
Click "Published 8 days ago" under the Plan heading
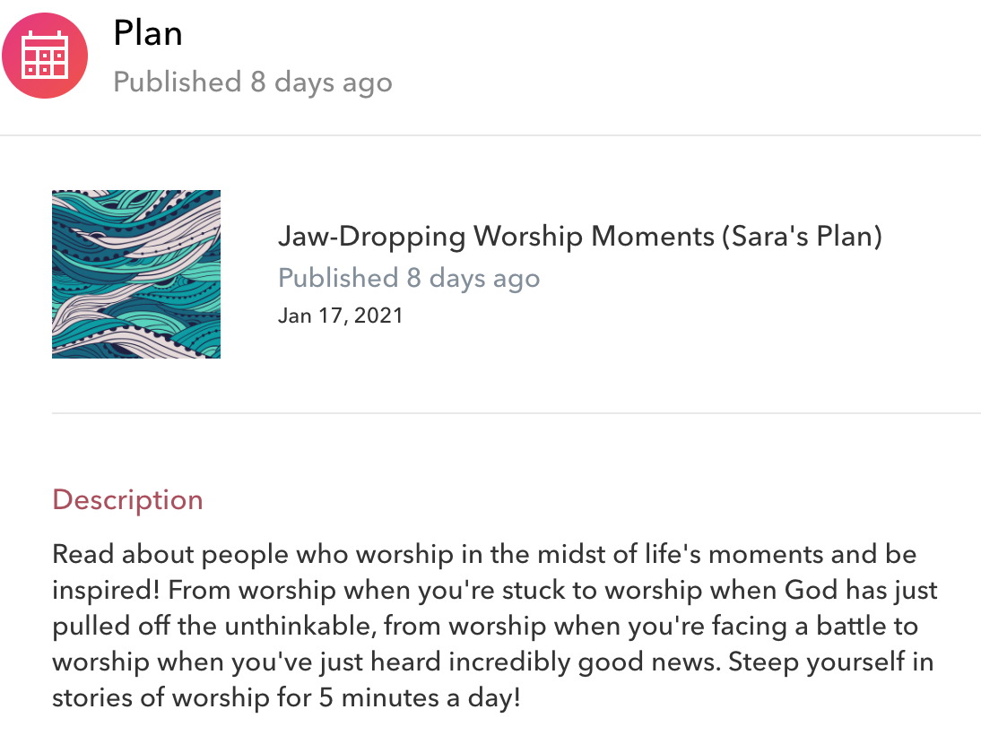(x=253, y=82)
